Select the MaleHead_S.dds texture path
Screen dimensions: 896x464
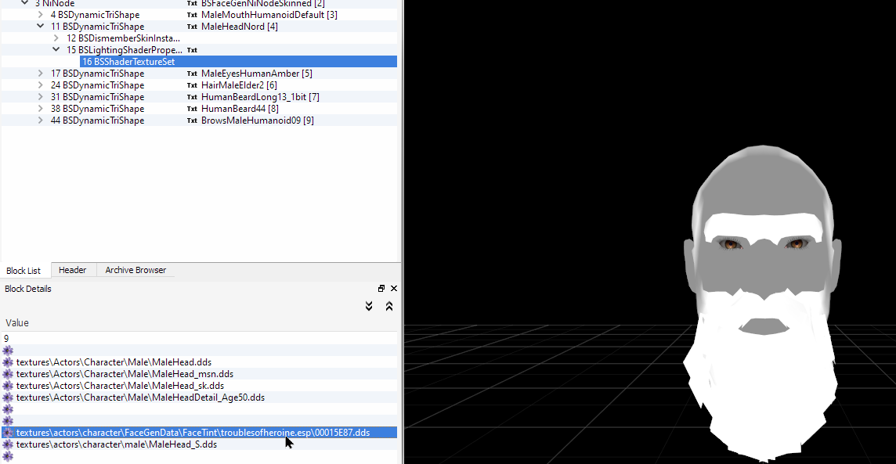click(x=117, y=444)
